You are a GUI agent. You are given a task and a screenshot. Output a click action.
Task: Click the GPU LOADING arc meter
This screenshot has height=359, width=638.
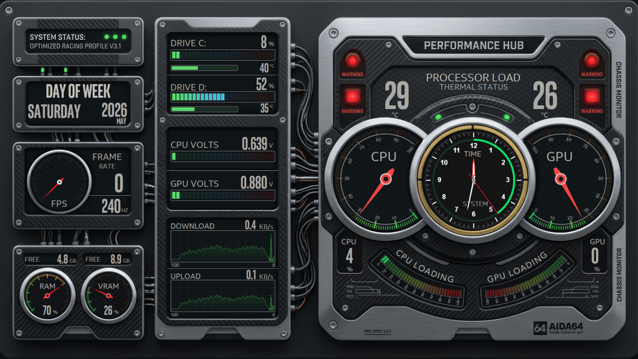tap(526, 279)
